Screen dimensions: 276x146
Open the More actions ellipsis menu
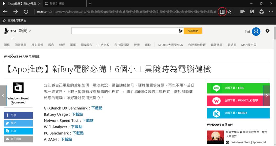[271, 12]
